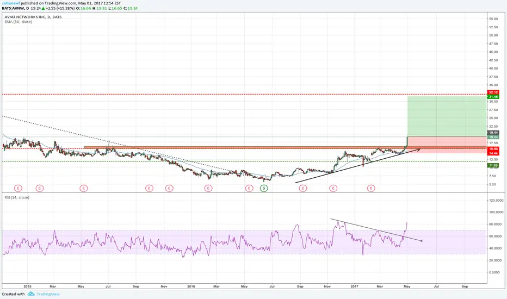Viewport: 507px width, 299px height.
Task: Select the 14.44 red stop label
Action: (x=493, y=153)
